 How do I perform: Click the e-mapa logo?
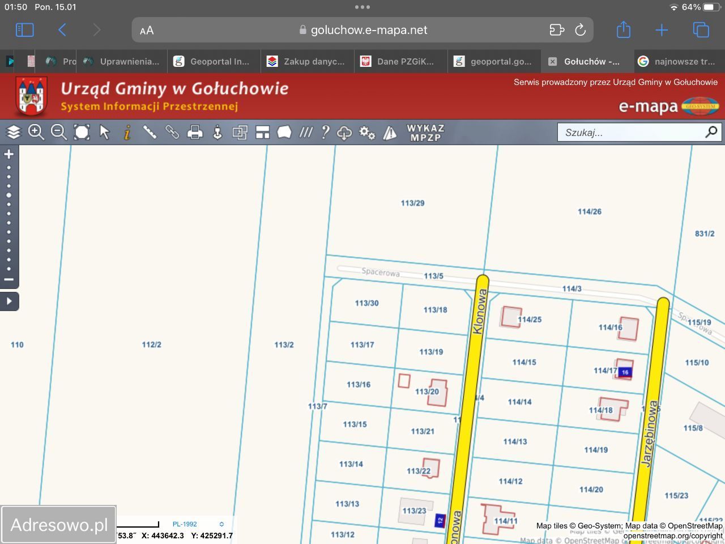(668, 106)
